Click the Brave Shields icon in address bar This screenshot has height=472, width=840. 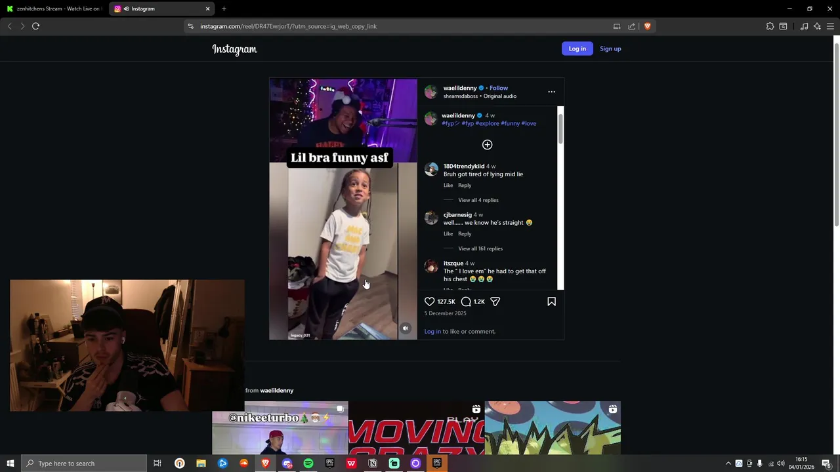click(647, 26)
